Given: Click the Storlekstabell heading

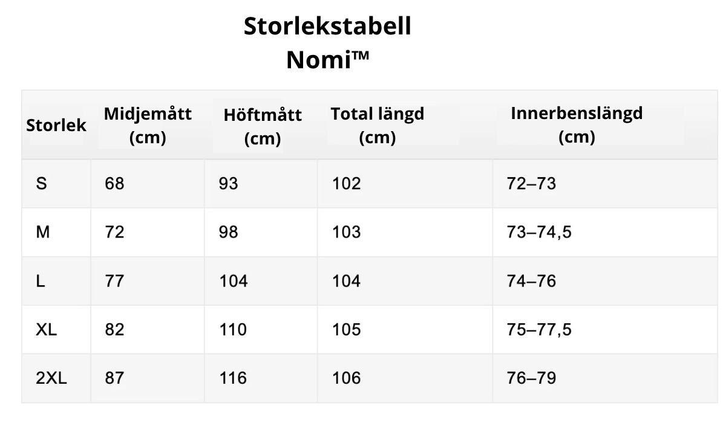Looking at the screenshot, I should pyautogui.click(x=327, y=27).
